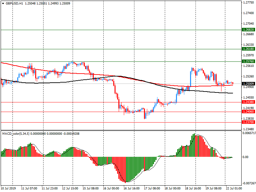The width and height of the screenshot is (256, 192).
Task: Select the 1.25760 green price level label
Action: click(249, 61)
